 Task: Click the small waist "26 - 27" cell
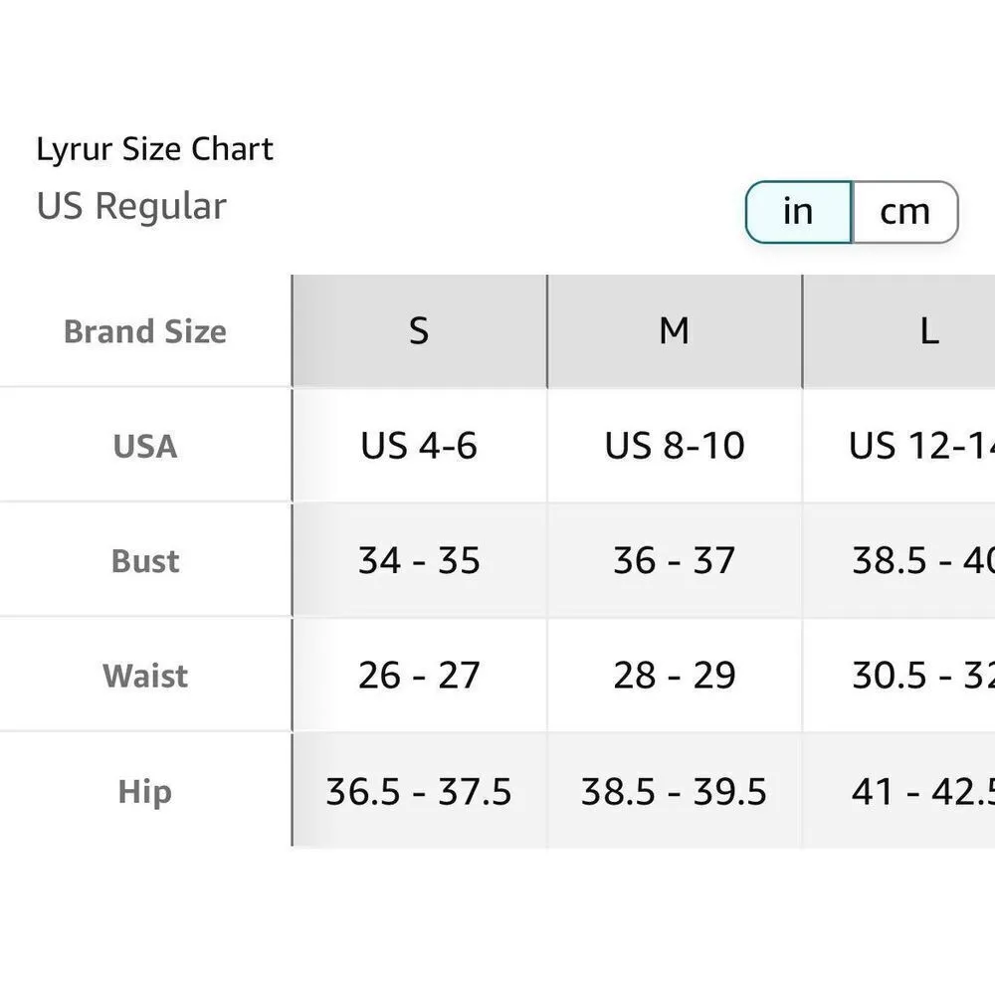pos(419,677)
